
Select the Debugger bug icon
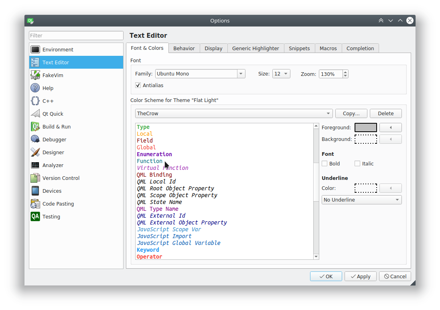point(35,139)
